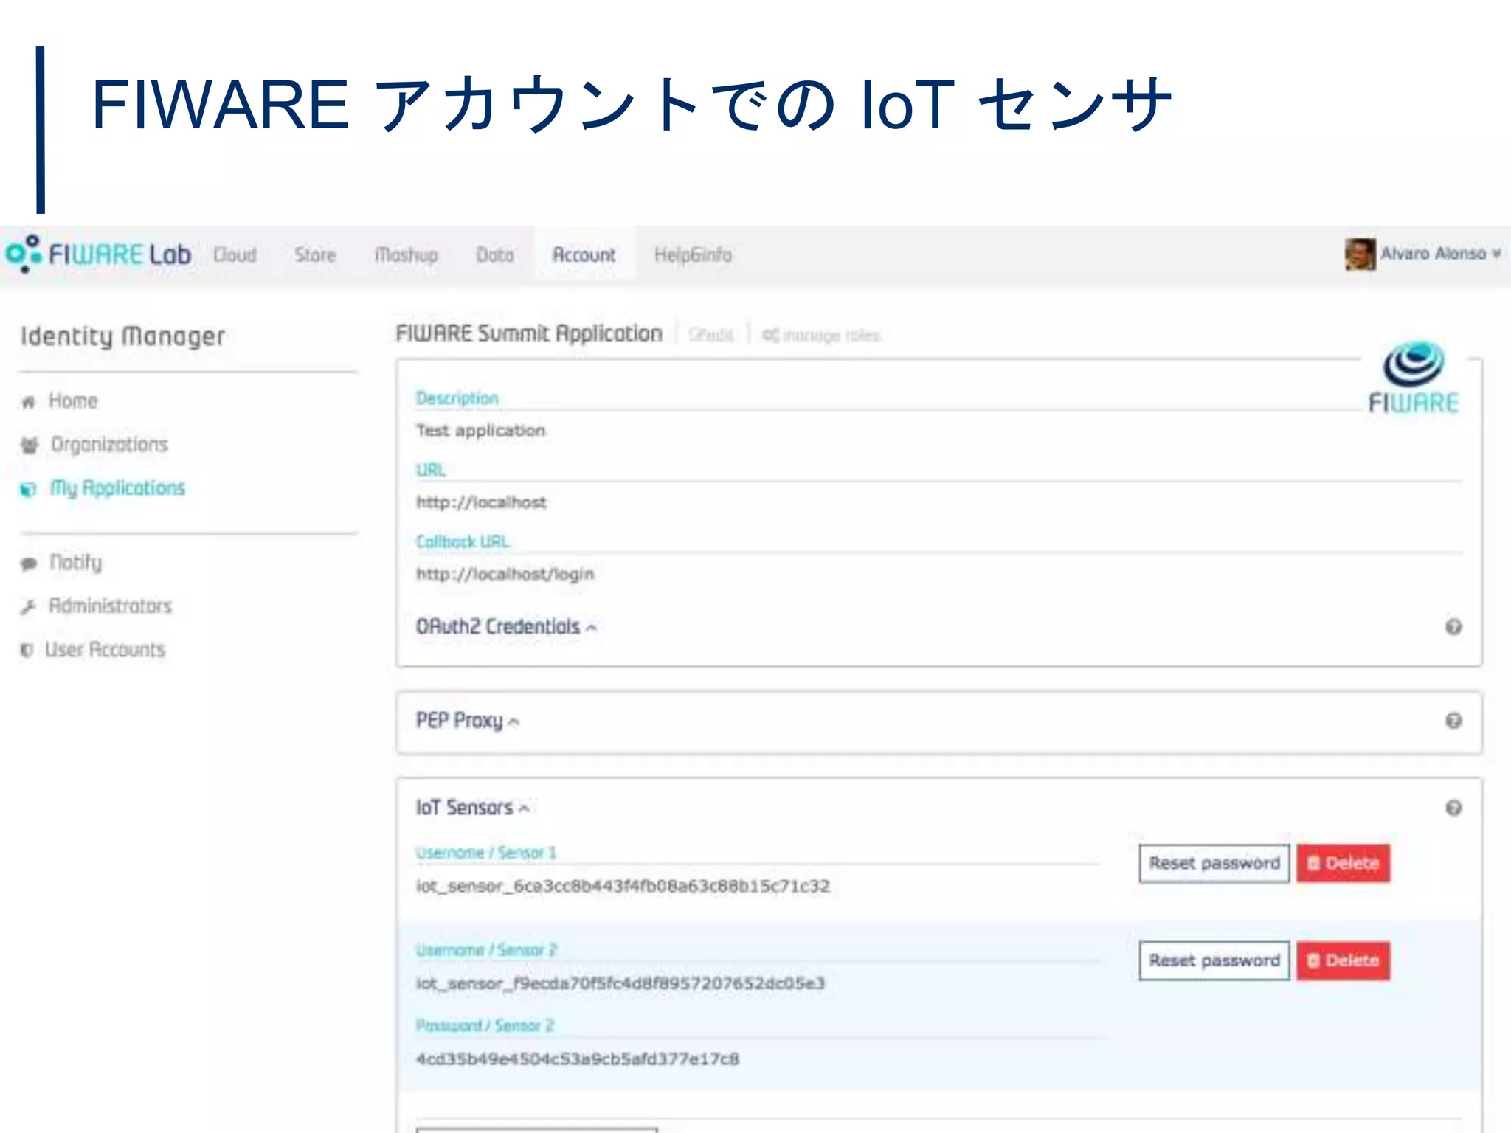Click the FIWARE application logo image

pos(1414,376)
